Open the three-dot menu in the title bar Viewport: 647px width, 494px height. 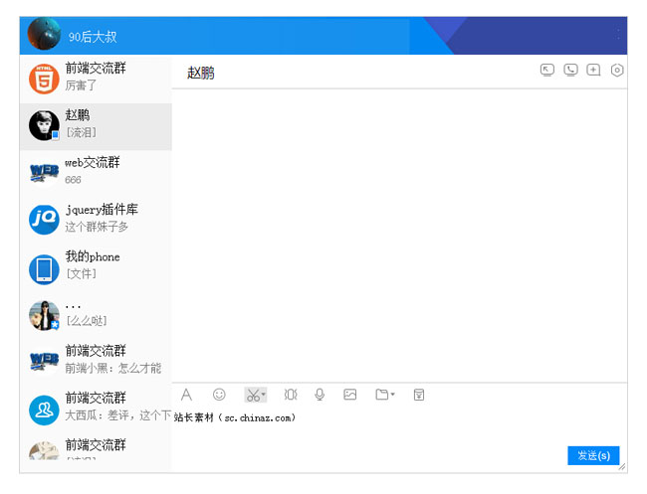[x=618, y=35]
